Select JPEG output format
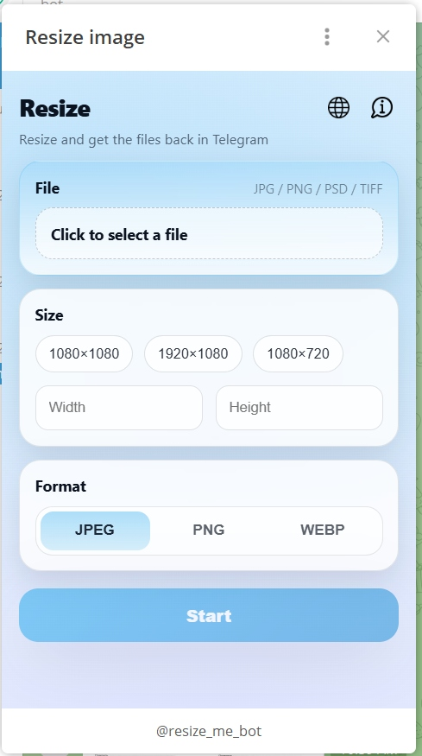Viewport: 422px width, 756px height. (x=95, y=530)
